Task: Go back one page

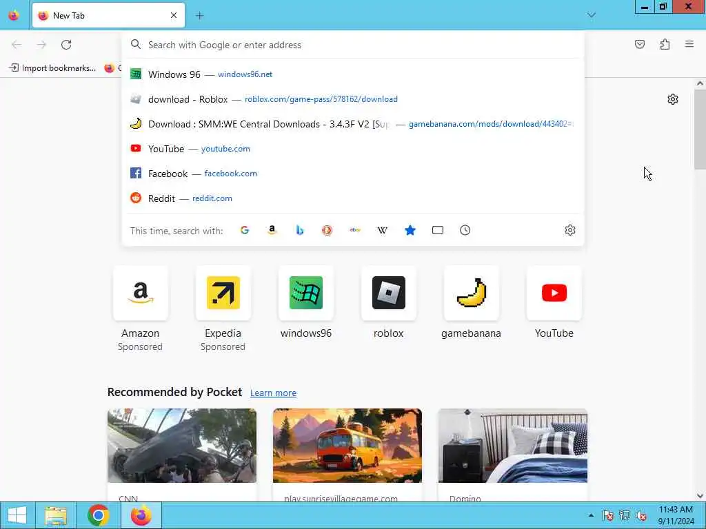Action: click(17, 45)
